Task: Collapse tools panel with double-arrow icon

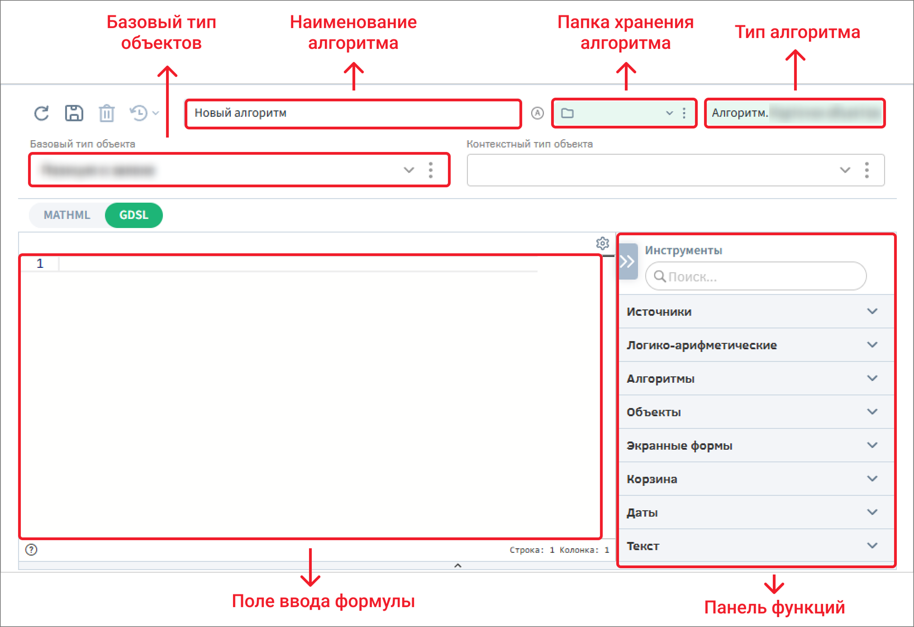Action: (628, 261)
